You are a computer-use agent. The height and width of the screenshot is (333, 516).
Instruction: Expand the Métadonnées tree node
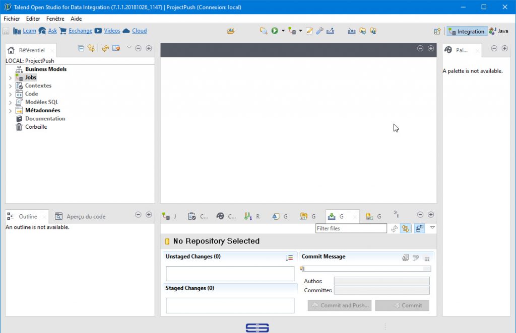[x=10, y=111]
